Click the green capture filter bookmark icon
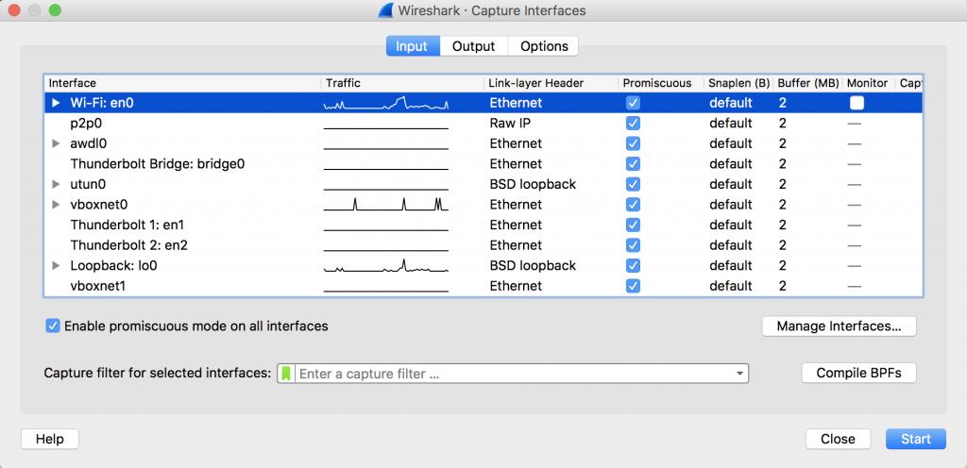967x468 pixels. point(286,373)
